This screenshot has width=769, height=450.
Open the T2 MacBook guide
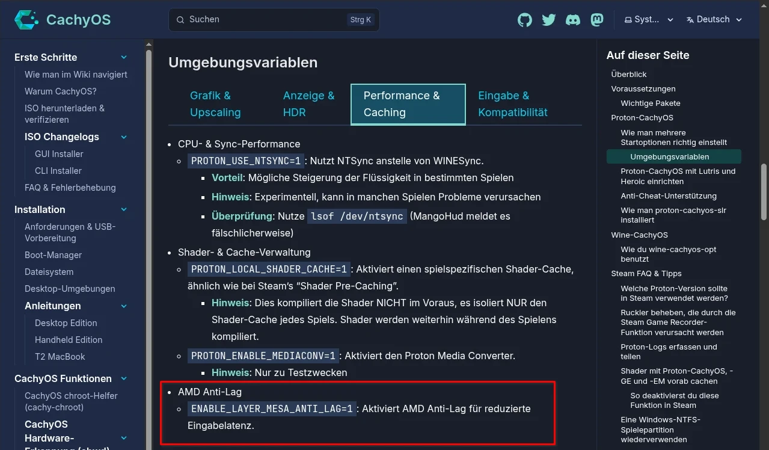(60, 357)
